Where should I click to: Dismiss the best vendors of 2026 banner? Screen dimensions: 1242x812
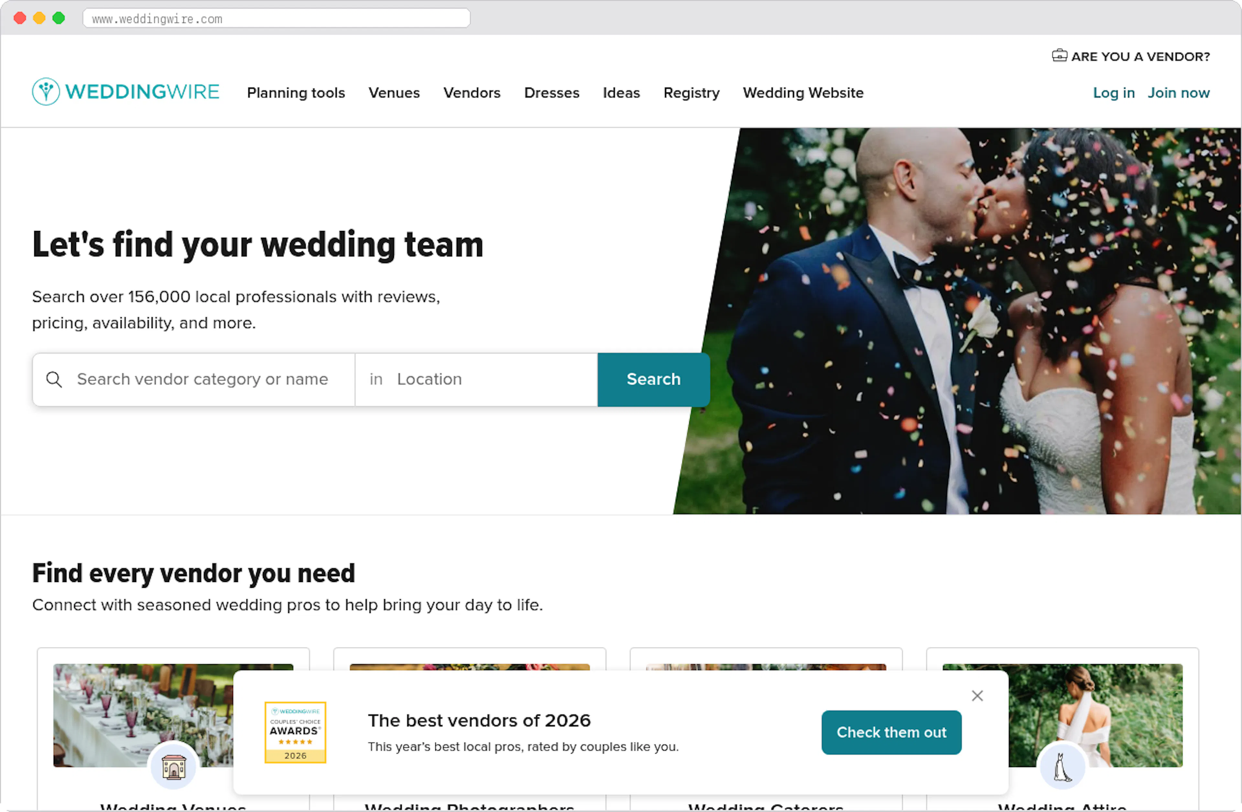[977, 696]
